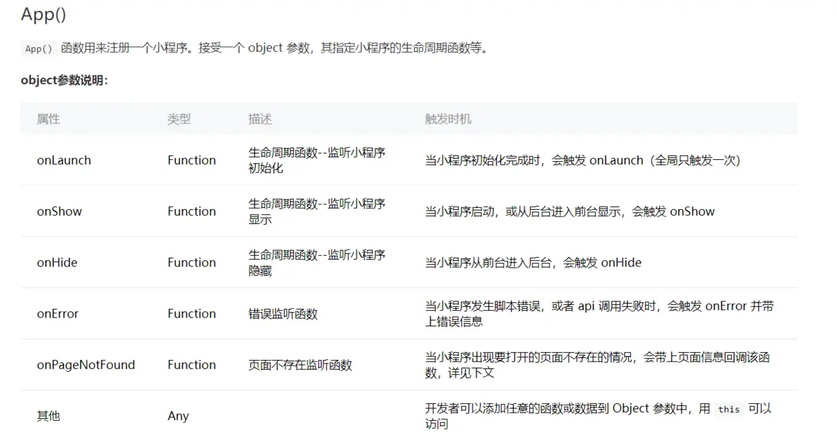Click the Function type in onShow row
This screenshot has height=437, width=836.
pyautogui.click(x=192, y=212)
